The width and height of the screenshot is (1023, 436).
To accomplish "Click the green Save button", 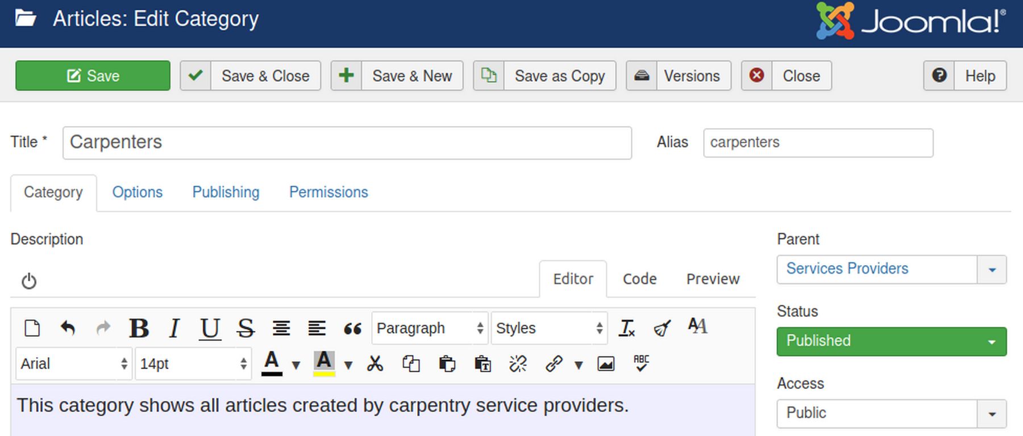I will pyautogui.click(x=93, y=76).
